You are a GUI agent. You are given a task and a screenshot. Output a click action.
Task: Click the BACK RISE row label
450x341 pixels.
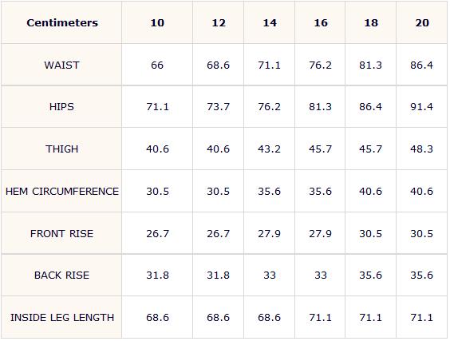pos(61,276)
